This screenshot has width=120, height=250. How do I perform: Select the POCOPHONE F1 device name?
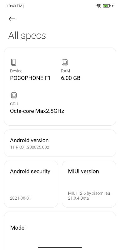pyautogui.click(x=30, y=78)
